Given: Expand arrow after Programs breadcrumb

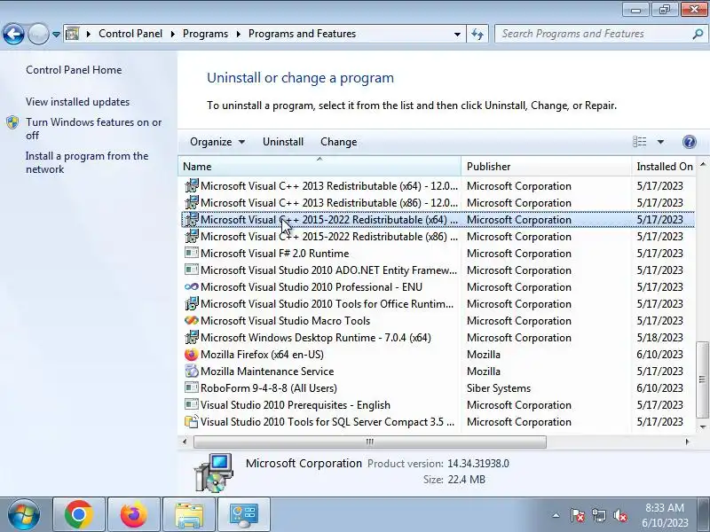Looking at the screenshot, I should [238, 34].
